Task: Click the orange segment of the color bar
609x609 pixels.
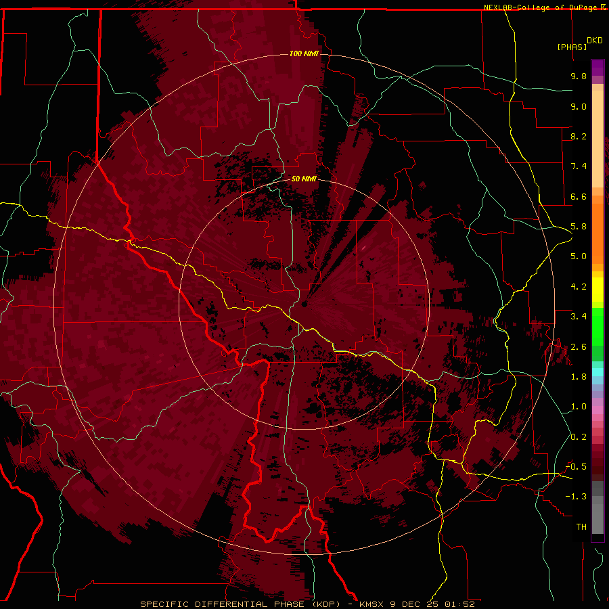Action: tap(597, 233)
